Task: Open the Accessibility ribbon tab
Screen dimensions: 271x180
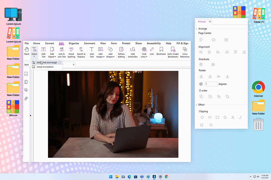Action: [154, 43]
